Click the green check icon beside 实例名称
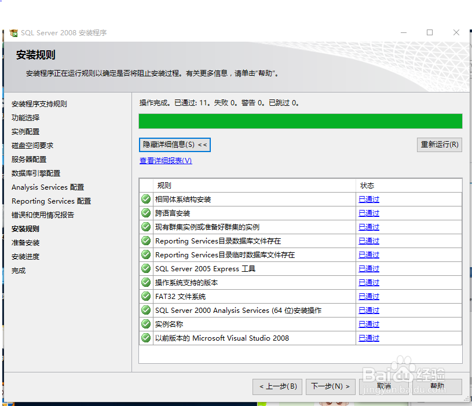 pyautogui.click(x=145, y=324)
